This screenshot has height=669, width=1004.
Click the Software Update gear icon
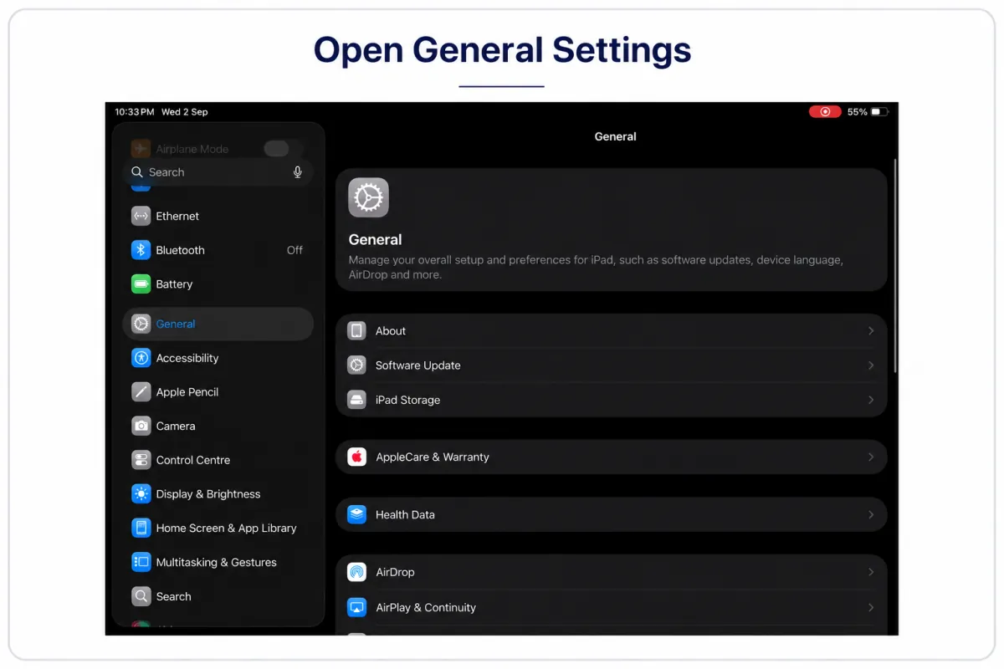coord(357,365)
